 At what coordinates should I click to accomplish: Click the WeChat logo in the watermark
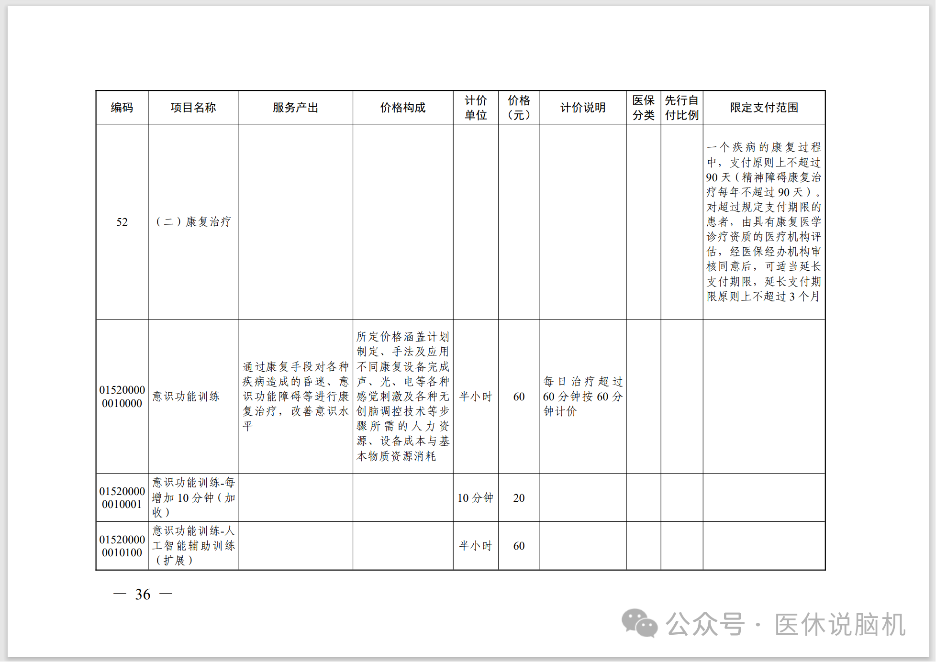[x=639, y=623]
